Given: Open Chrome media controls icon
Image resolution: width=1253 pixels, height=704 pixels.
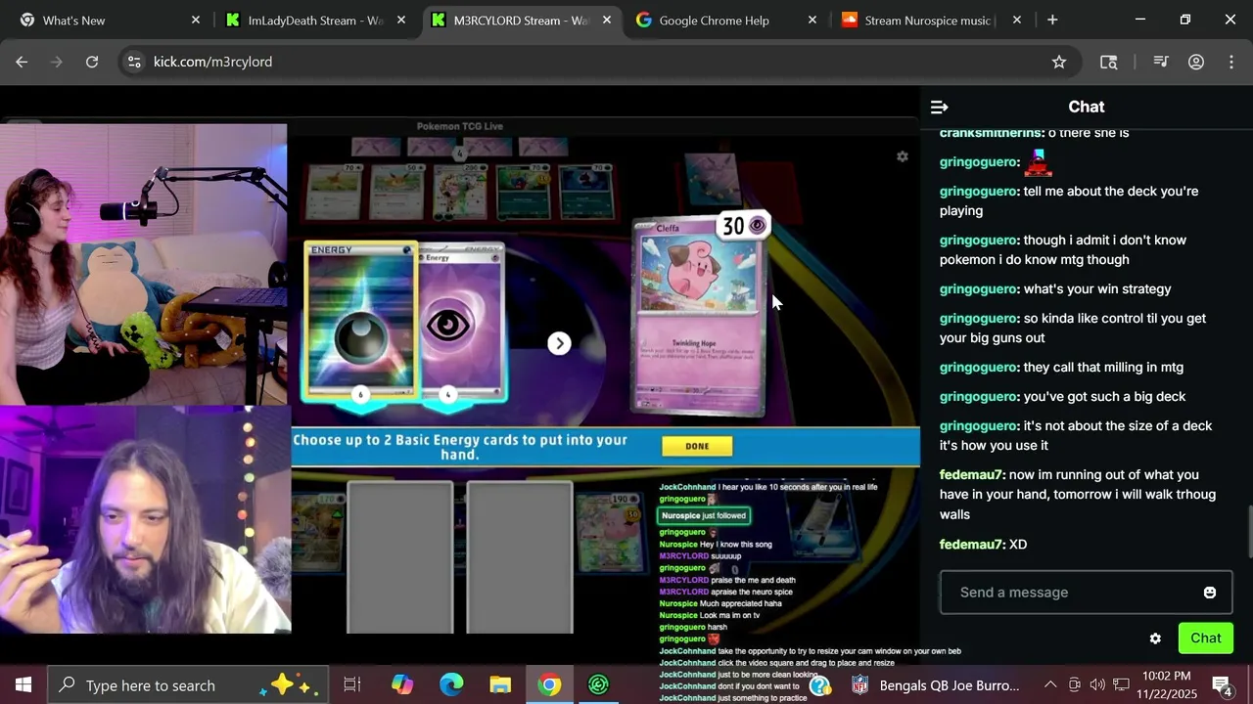Looking at the screenshot, I should 1161,62.
